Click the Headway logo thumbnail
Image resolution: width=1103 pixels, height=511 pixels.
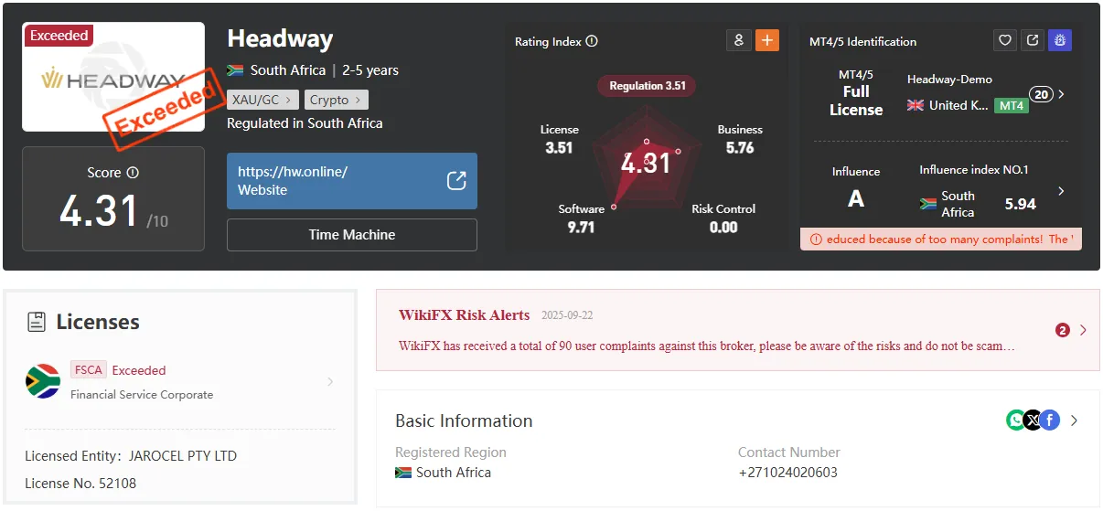113,77
